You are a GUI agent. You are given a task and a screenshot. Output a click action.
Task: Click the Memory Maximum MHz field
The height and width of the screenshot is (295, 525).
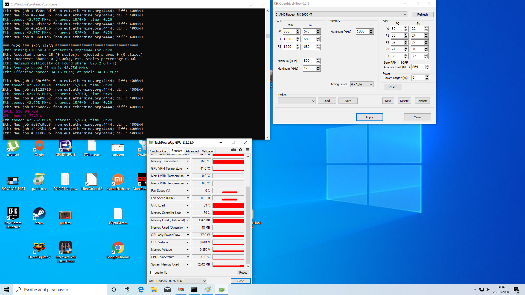[363, 31]
